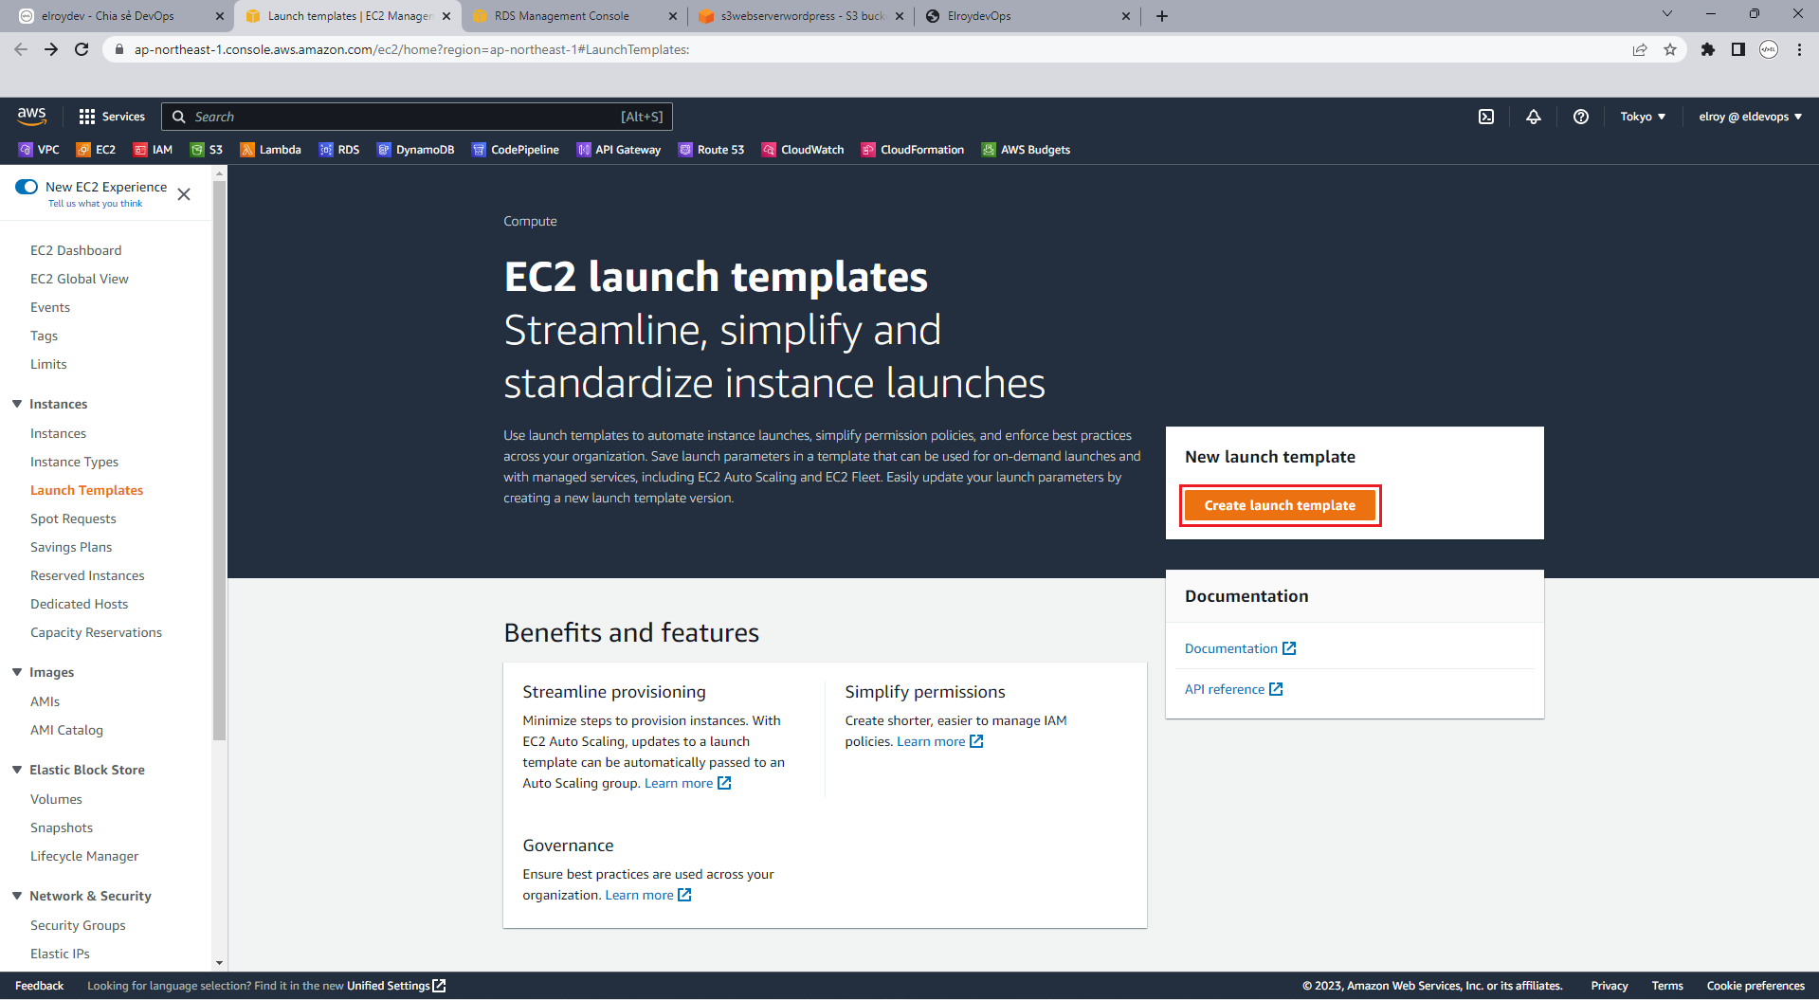Click the Tell us what you think link
The image size is (1819, 1000).
[95, 204]
